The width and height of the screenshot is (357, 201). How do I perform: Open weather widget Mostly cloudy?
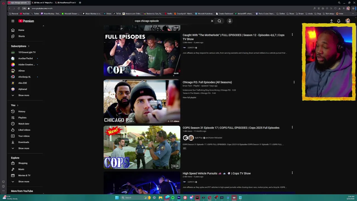coord(10,198)
